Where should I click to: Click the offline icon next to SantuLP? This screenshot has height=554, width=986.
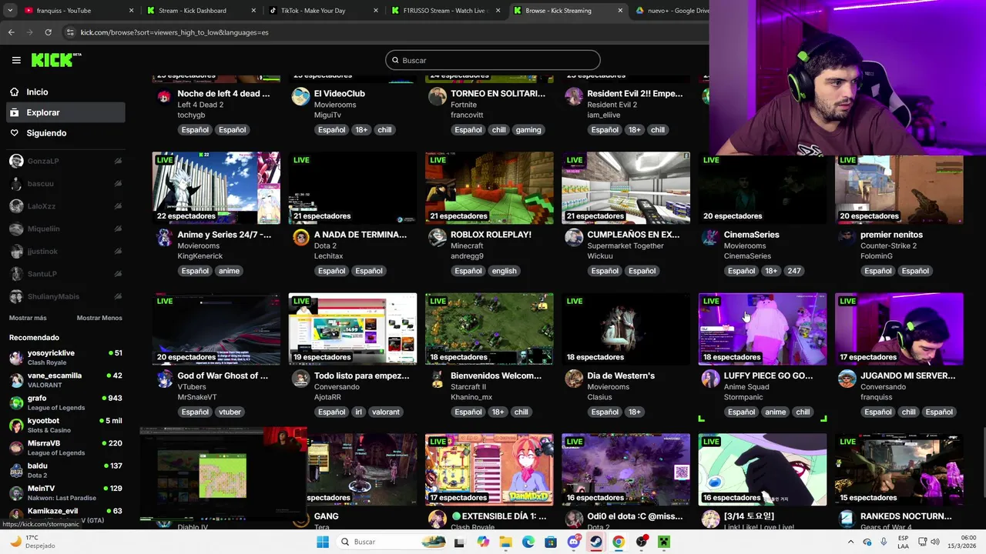[x=118, y=274]
